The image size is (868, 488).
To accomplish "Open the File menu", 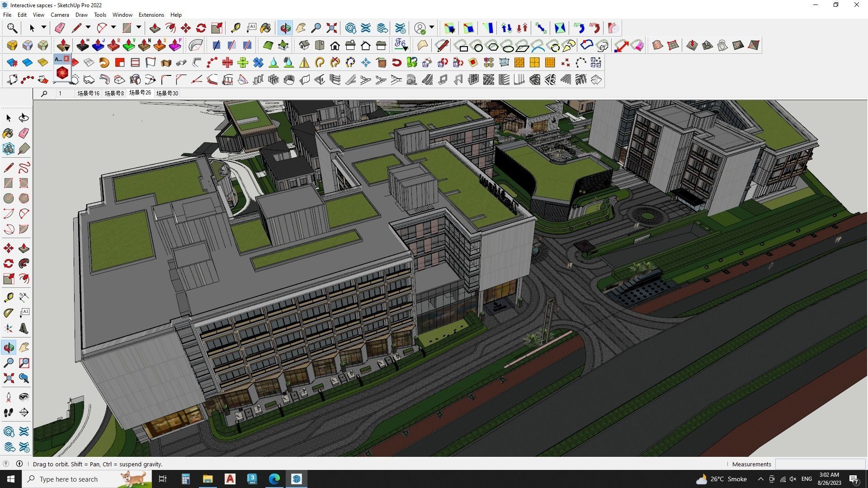I will click(7, 14).
